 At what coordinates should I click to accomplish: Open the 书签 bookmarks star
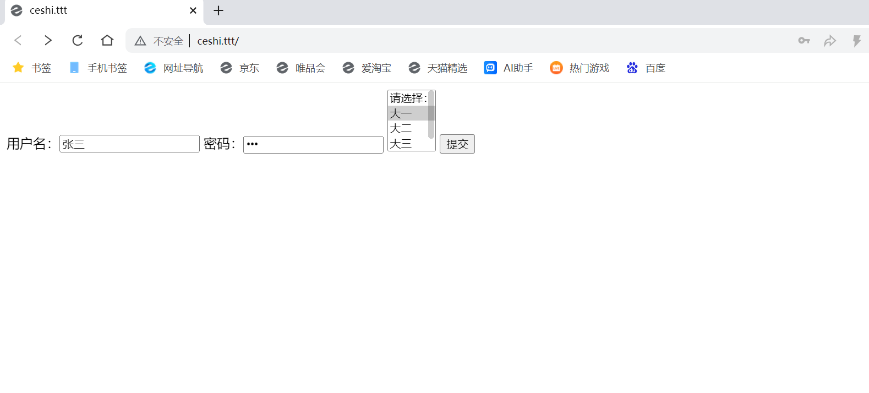coord(32,68)
